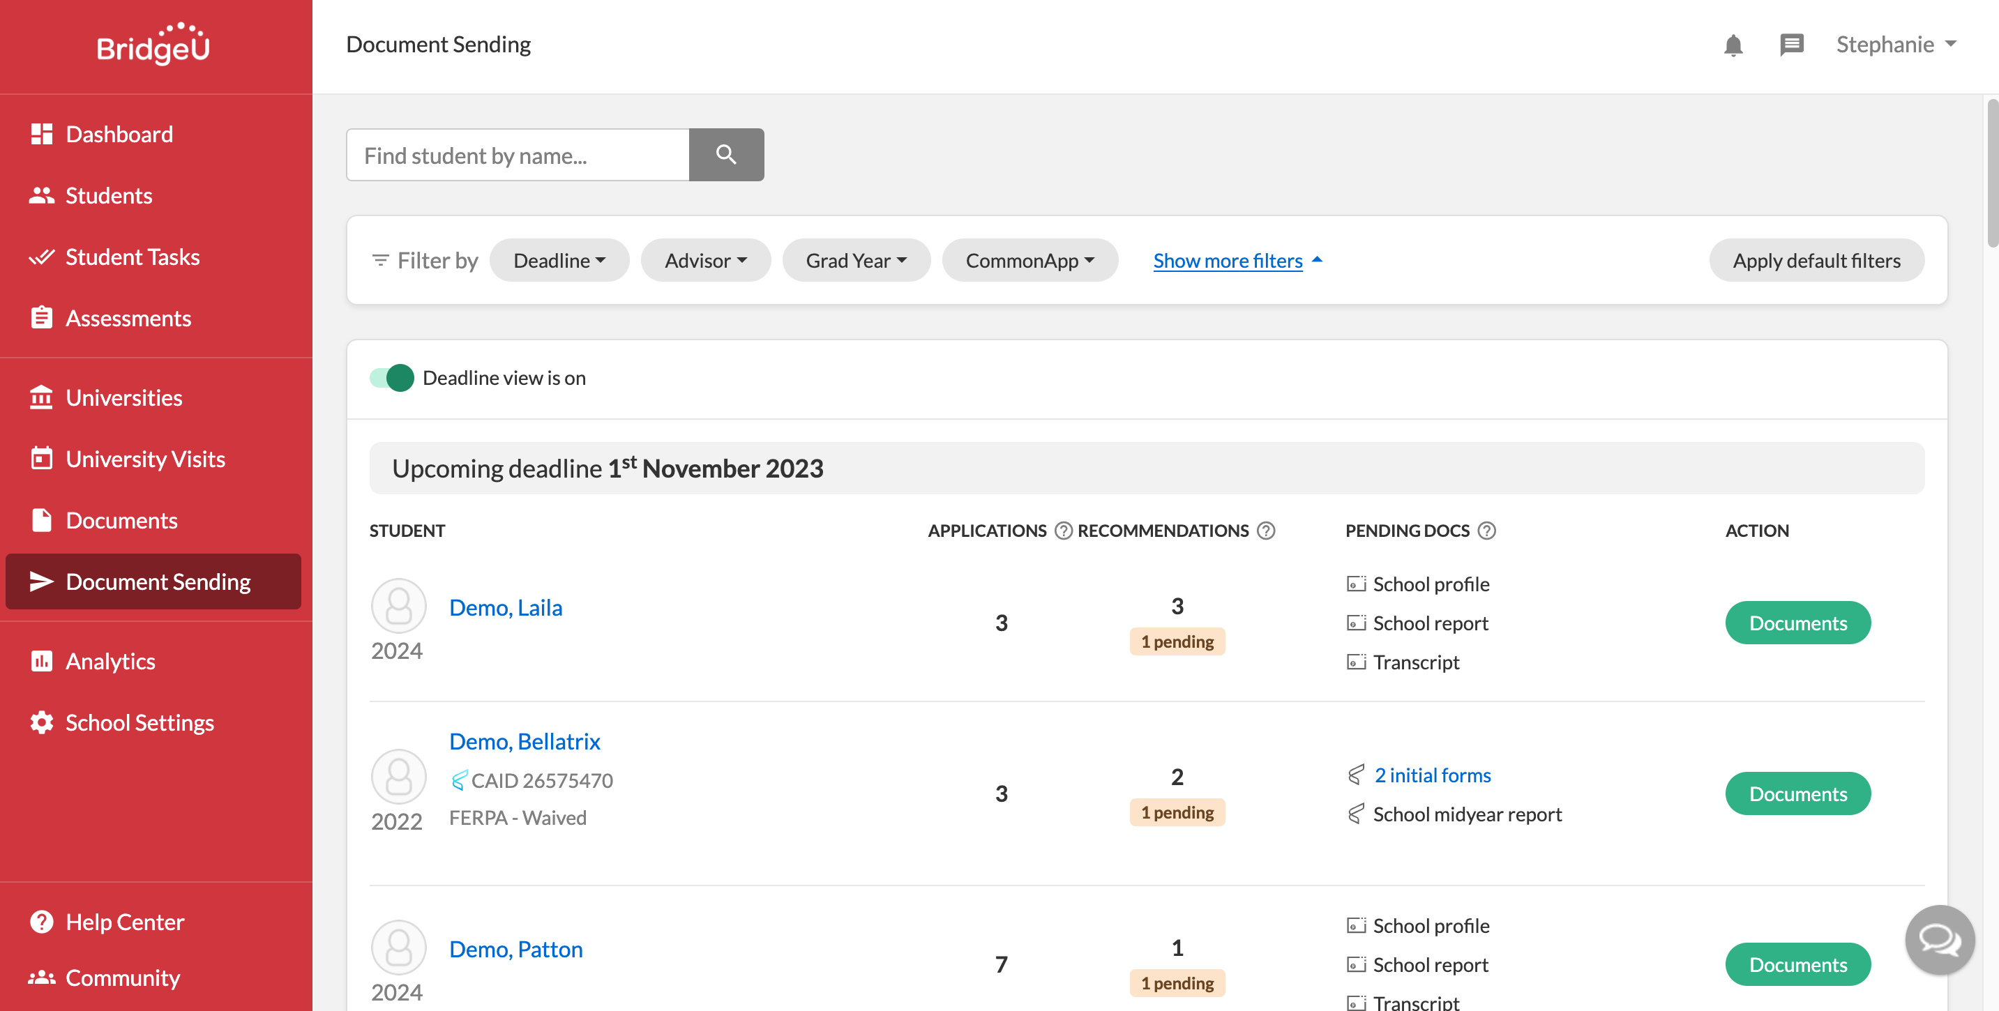The image size is (1999, 1011).
Task: Toggle the Deadline view switch off
Action: (x=392, y=378)
